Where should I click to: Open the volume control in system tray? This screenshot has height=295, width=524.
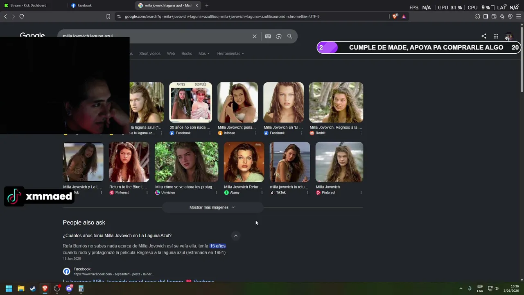pyautogui.click(x=497, y=288)
